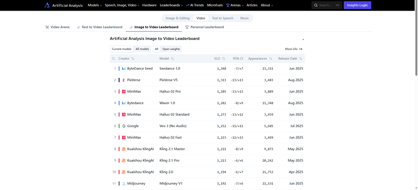Sort by Appearances column arrows
This screenshot has height=190, width=418.
pyautogui.click(x=270, y=58)
